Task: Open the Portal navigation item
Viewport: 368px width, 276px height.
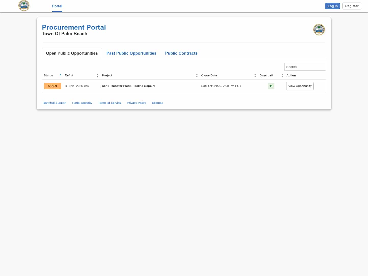Action: [57, 6]
